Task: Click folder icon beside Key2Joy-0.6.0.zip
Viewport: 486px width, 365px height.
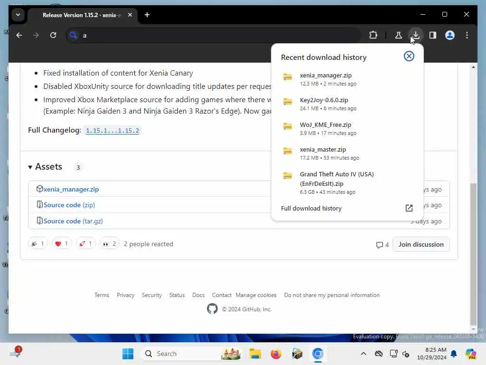Action: point(287,102)
